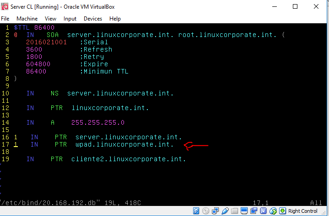Screen dimensions: 329x216
Task: Close the Server CL VirtualBox window
Action: pos(316,6)
